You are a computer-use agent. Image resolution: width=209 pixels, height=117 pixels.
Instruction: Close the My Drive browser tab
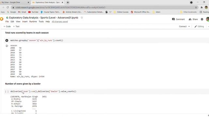click(x=28, y=2)
